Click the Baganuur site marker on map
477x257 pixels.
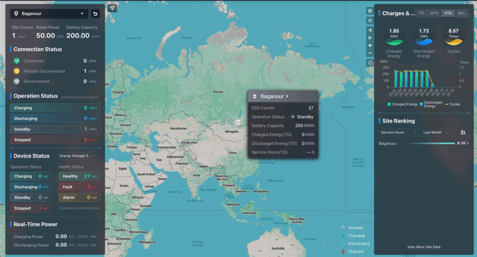tap(238, 122)
